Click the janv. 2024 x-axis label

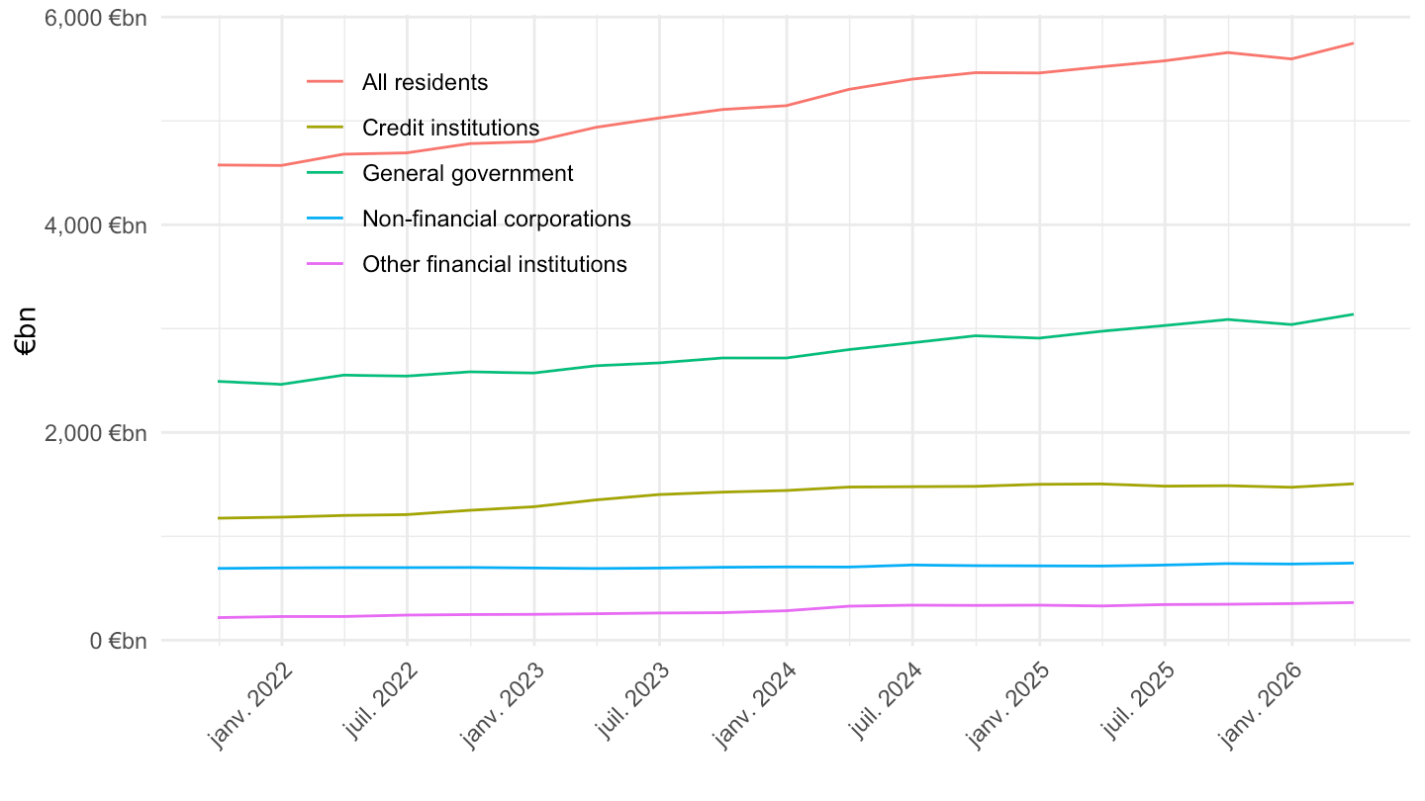[x=756, y=703]
